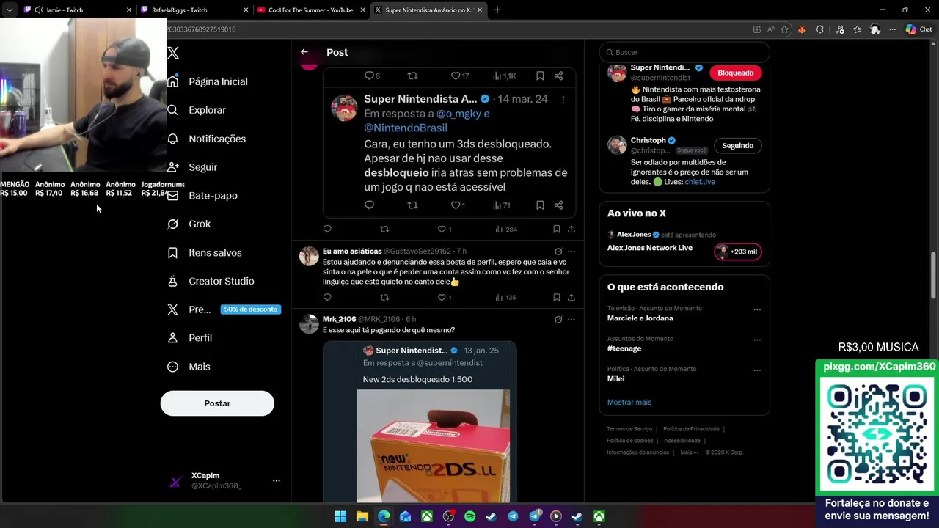Open File Explorer from the taskbar
The width and height of the screenshot is (939, 528).
coord(362,516)
